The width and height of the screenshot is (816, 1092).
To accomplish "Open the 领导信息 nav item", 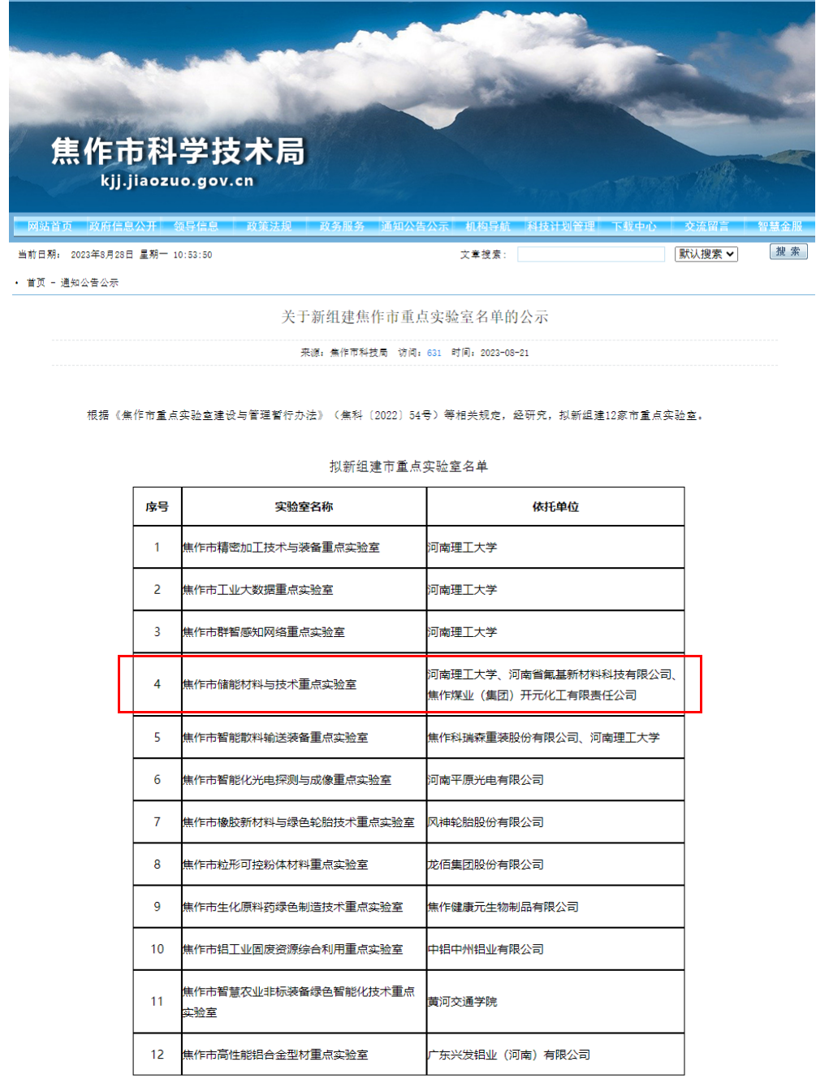I will (196, 226).
